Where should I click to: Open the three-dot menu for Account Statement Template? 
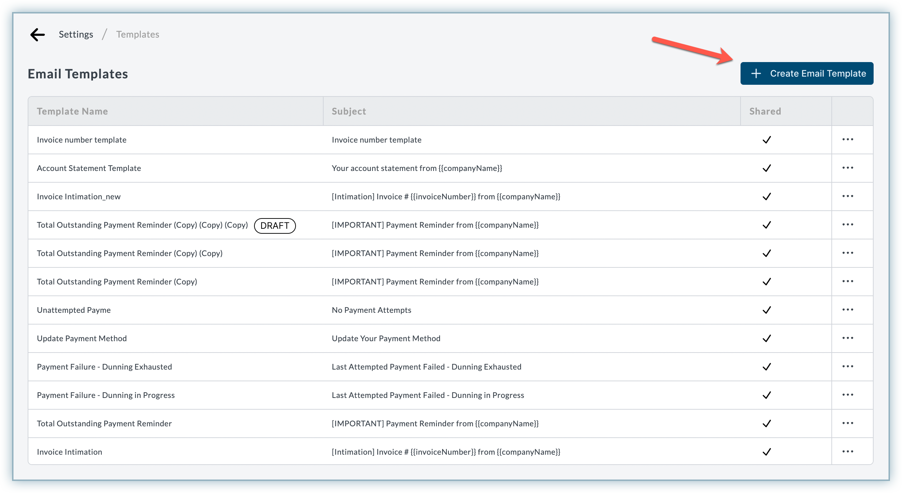pos(848,168)
